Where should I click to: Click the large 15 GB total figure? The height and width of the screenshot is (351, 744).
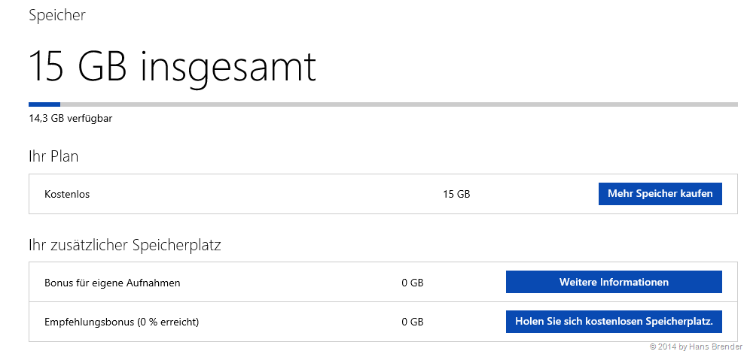pos(78,66)
